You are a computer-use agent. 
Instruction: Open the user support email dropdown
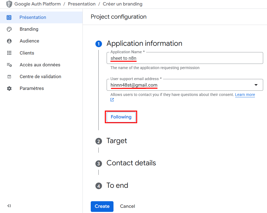click(257, 85)
